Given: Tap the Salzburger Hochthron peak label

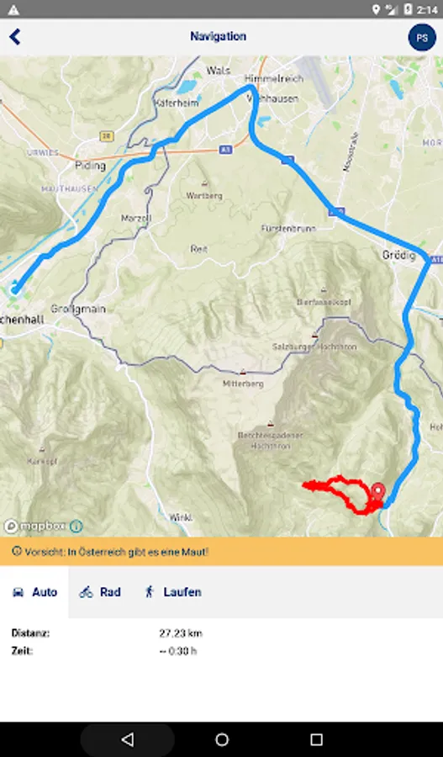Looking at the screenshot, I should click(314, 347).
